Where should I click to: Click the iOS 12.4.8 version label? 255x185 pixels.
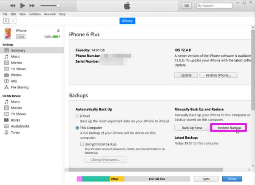pos(182,50)
